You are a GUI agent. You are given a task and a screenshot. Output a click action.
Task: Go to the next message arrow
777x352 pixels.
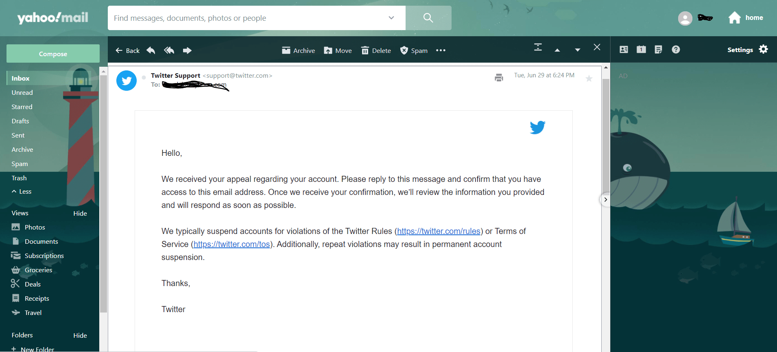(577, 50)
